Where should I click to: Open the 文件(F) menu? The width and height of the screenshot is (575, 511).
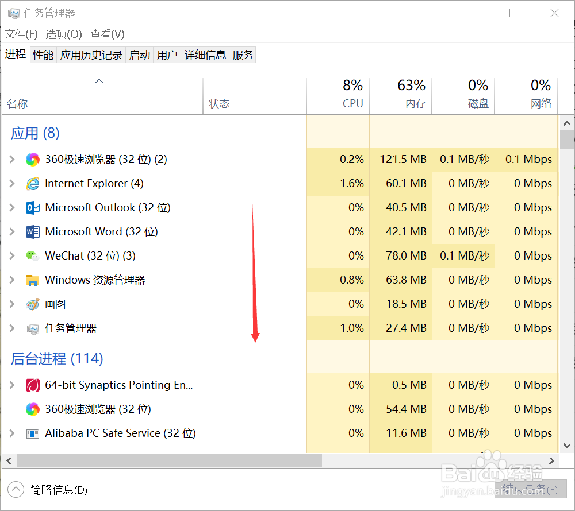pos(21,34)
